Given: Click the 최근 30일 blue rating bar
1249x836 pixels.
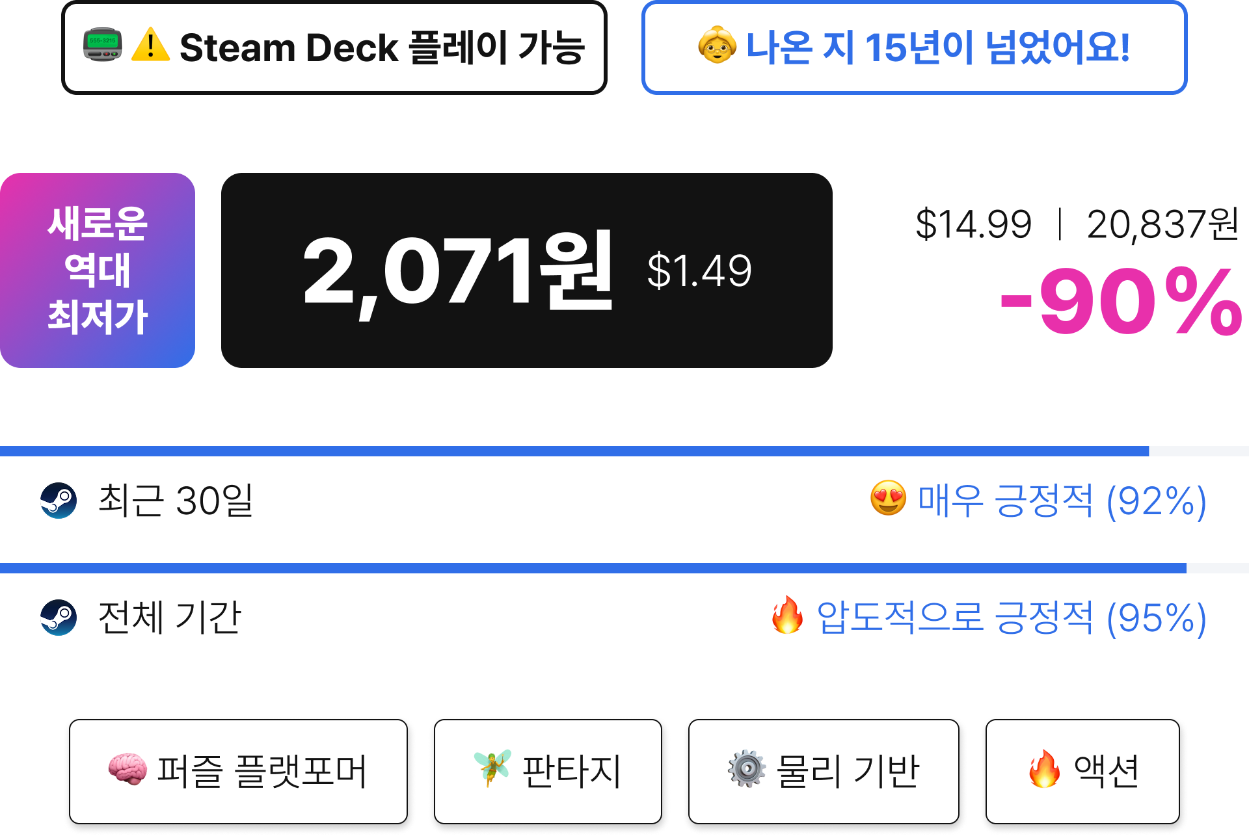Looking at the screenshot, I should 574,451.
